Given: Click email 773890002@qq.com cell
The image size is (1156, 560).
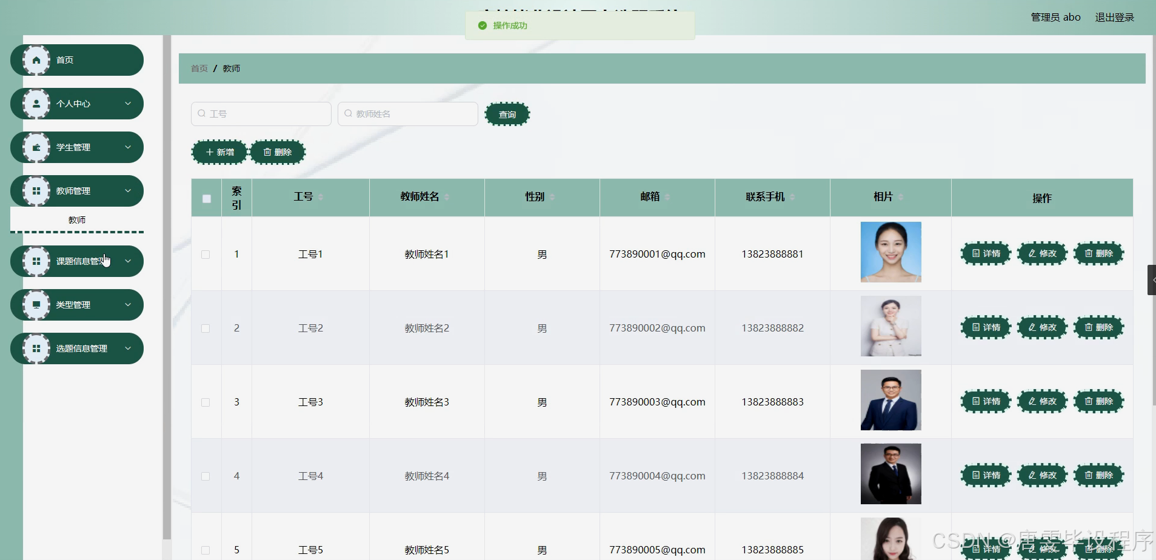Looking at the screenshot, I should point(657,328).
